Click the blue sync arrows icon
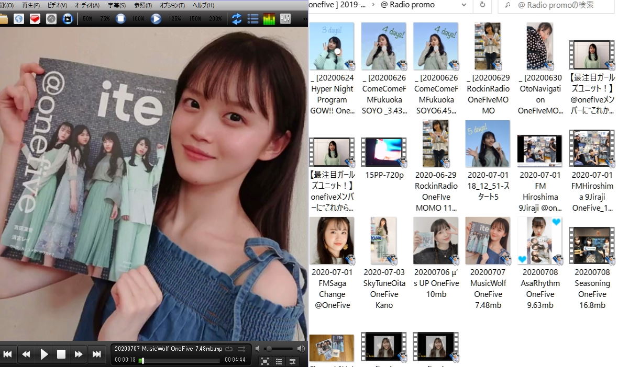Viewport: 618px width, 367px height. 237,19
